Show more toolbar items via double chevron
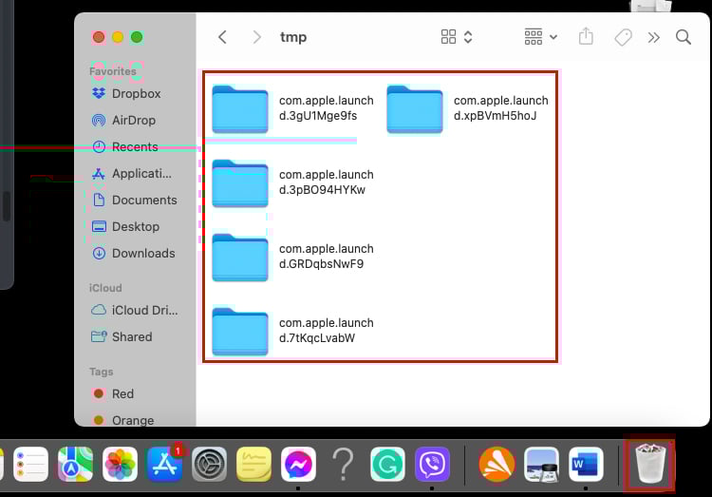This screenshot has height=497, width=712. [x=653, y=37]
